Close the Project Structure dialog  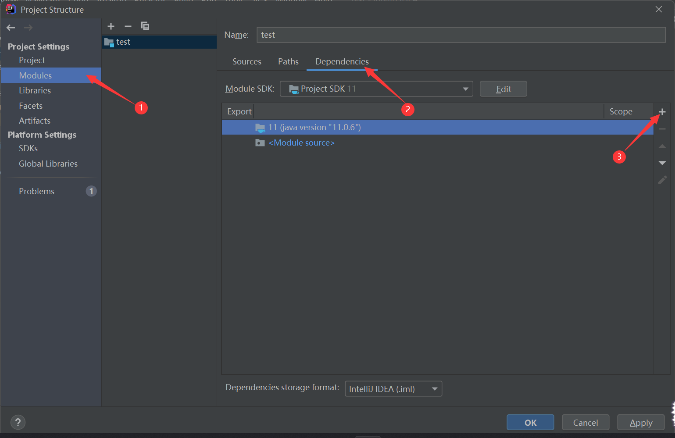tap(659, 9)
